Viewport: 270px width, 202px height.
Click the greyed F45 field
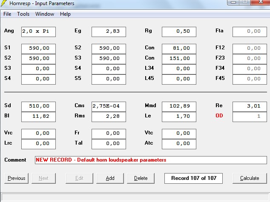(250, 79)
